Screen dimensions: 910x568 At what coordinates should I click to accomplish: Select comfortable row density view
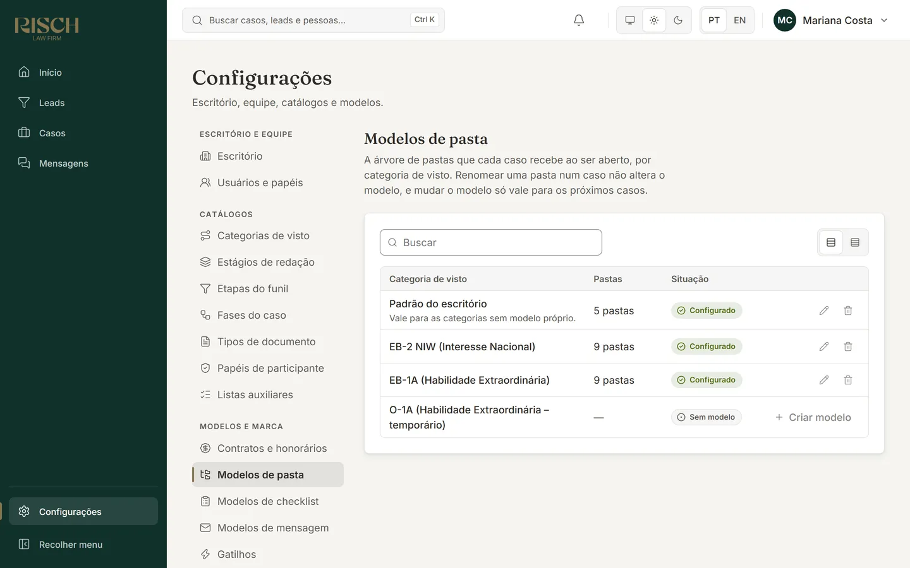click(x=831, y=242)
